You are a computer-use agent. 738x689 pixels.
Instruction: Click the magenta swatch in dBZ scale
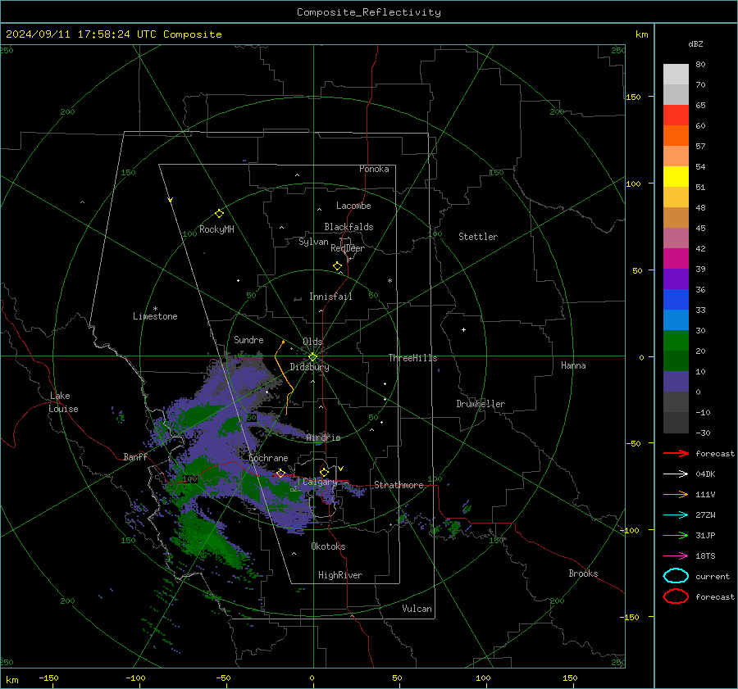[676, 258]
